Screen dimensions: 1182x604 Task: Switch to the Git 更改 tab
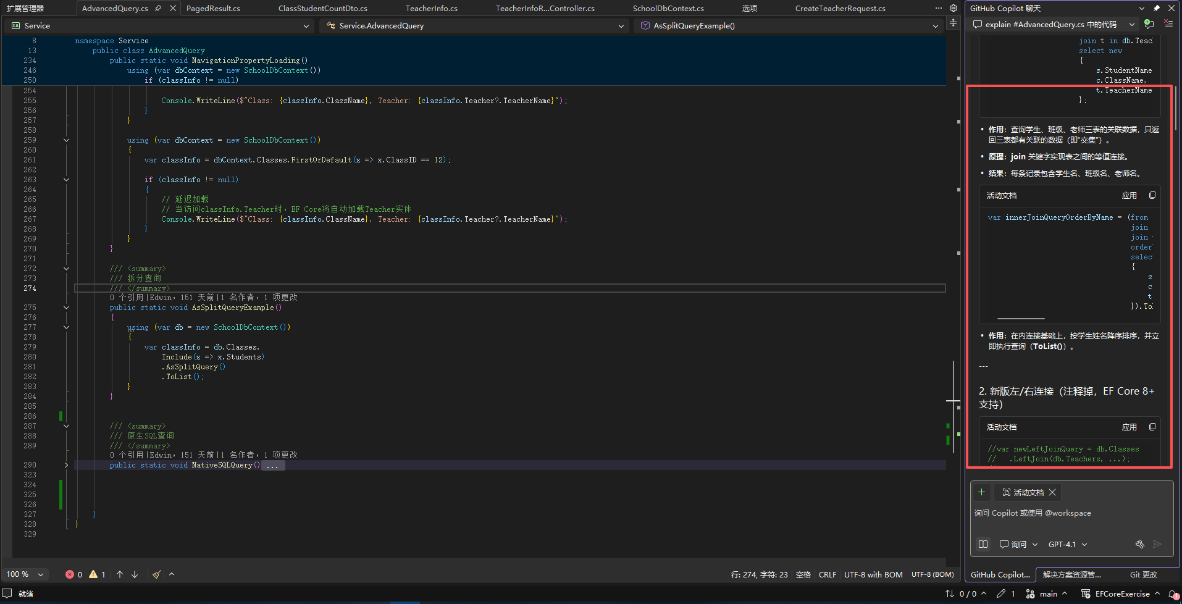(x=1143, y=574)
